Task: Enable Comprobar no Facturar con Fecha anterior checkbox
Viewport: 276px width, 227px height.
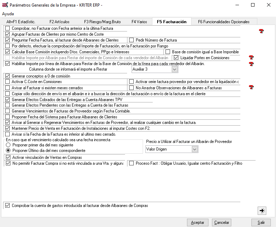Action: point(8,28)
